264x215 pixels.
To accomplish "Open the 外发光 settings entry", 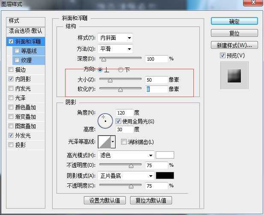I will (x=23, y=135).
